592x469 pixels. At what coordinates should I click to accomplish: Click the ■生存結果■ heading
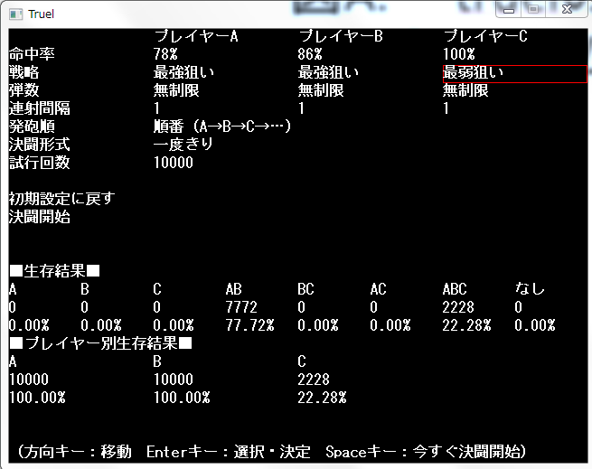[x=55, y=271]
